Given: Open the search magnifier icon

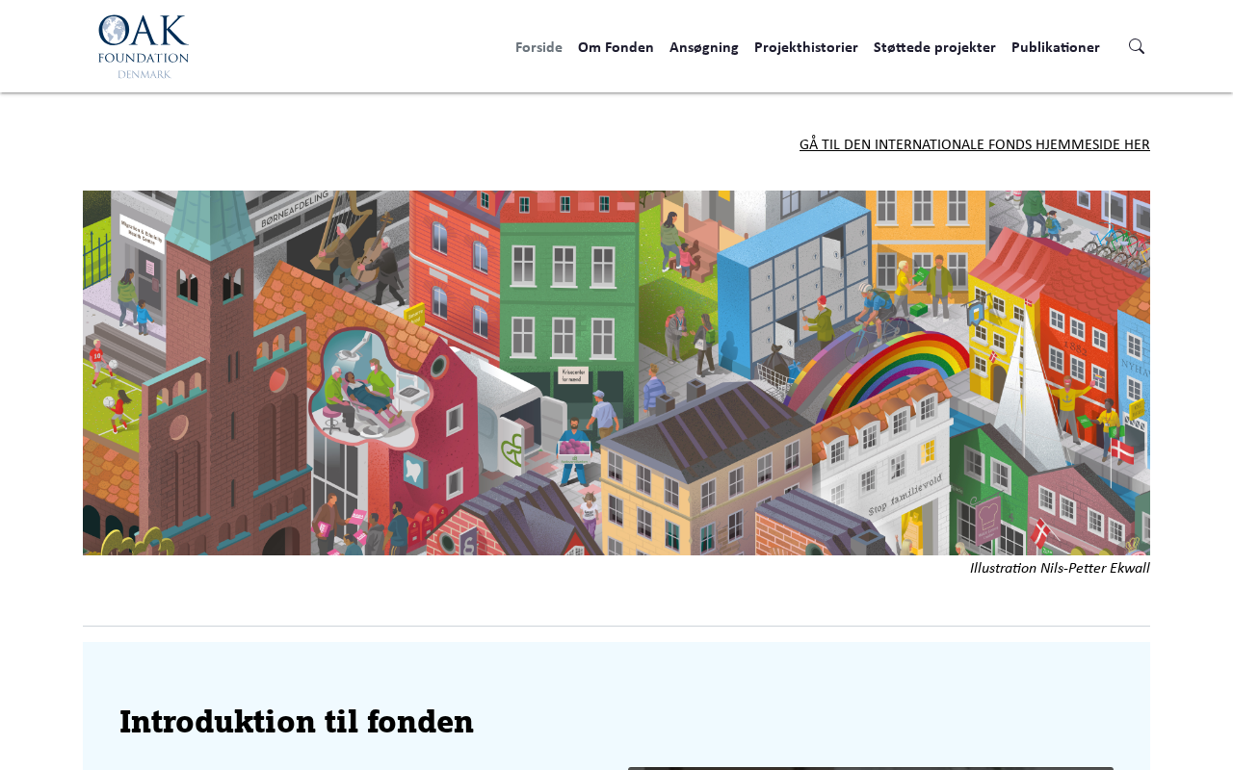Looking at the screenshot, I should click(1137, 46).
